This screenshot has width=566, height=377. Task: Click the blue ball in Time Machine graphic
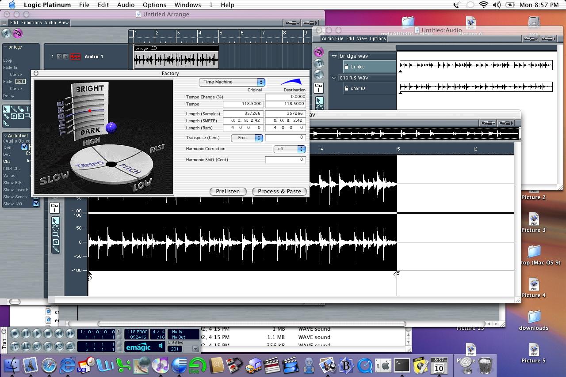coord(111,128)
